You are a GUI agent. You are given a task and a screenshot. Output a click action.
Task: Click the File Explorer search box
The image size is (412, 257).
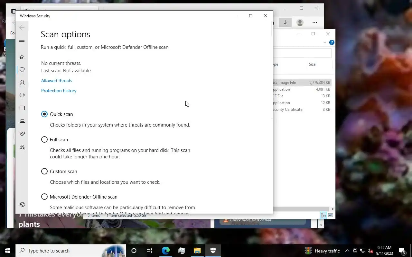(302, 53)
